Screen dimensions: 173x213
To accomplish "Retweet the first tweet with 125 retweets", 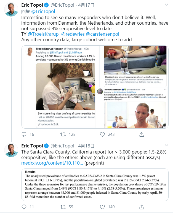I will click(63, 134).
